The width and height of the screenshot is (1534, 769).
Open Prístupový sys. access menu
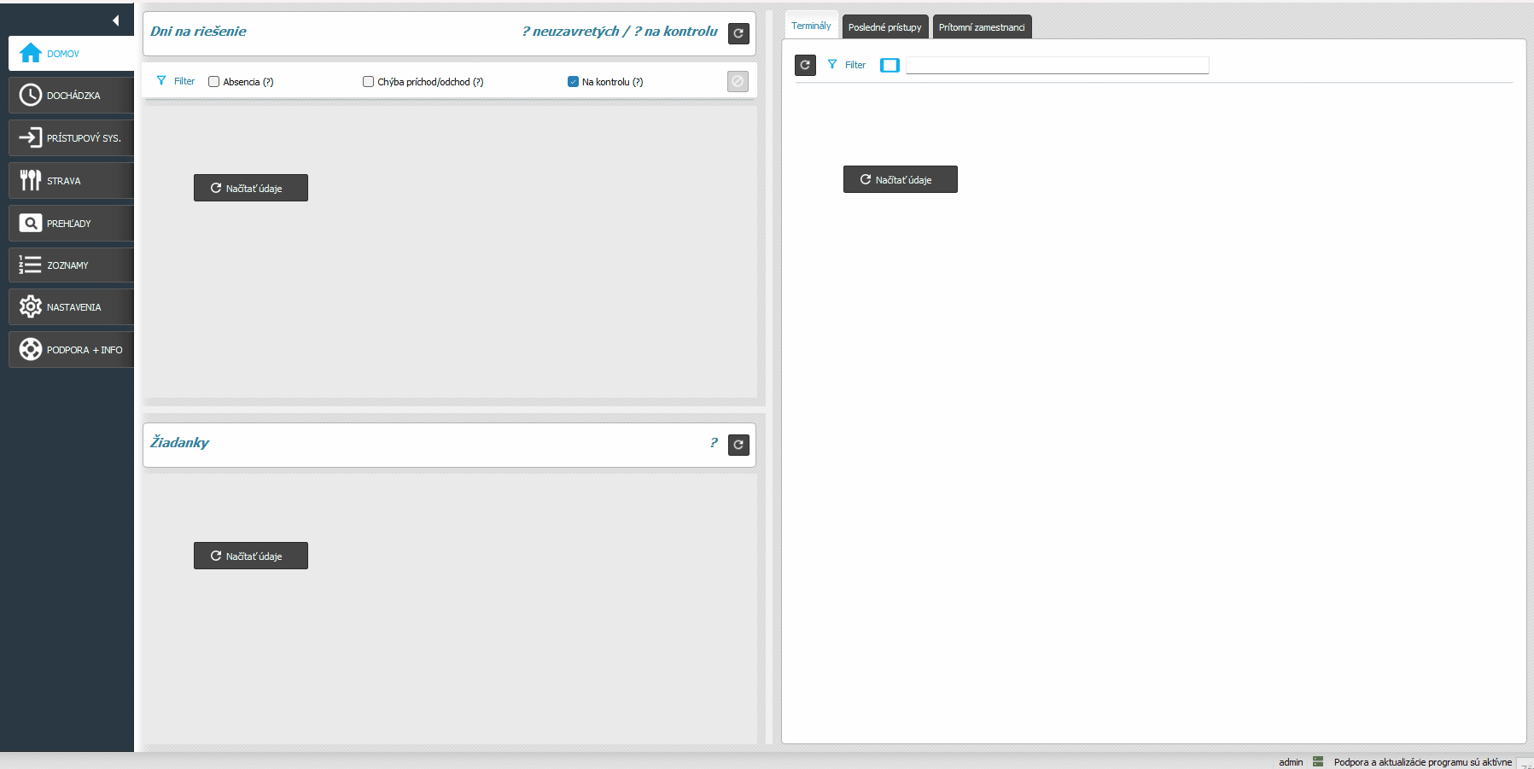[71, 138]
